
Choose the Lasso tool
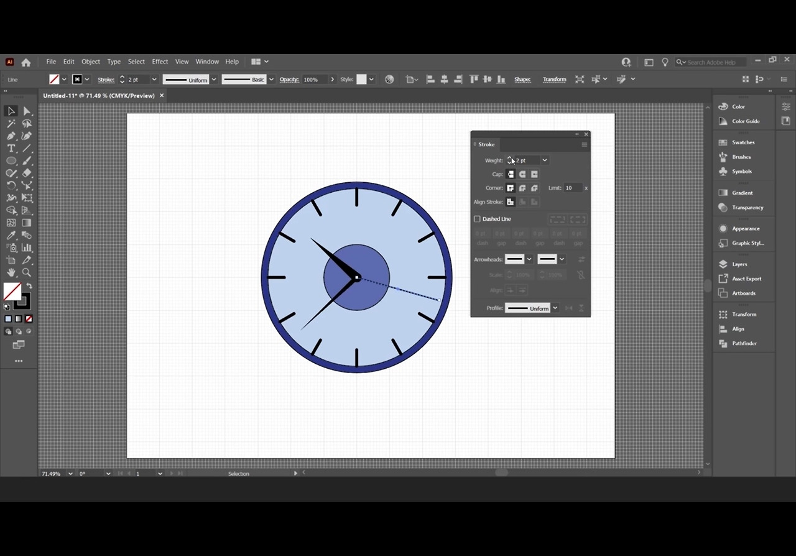tap(27, 123)
